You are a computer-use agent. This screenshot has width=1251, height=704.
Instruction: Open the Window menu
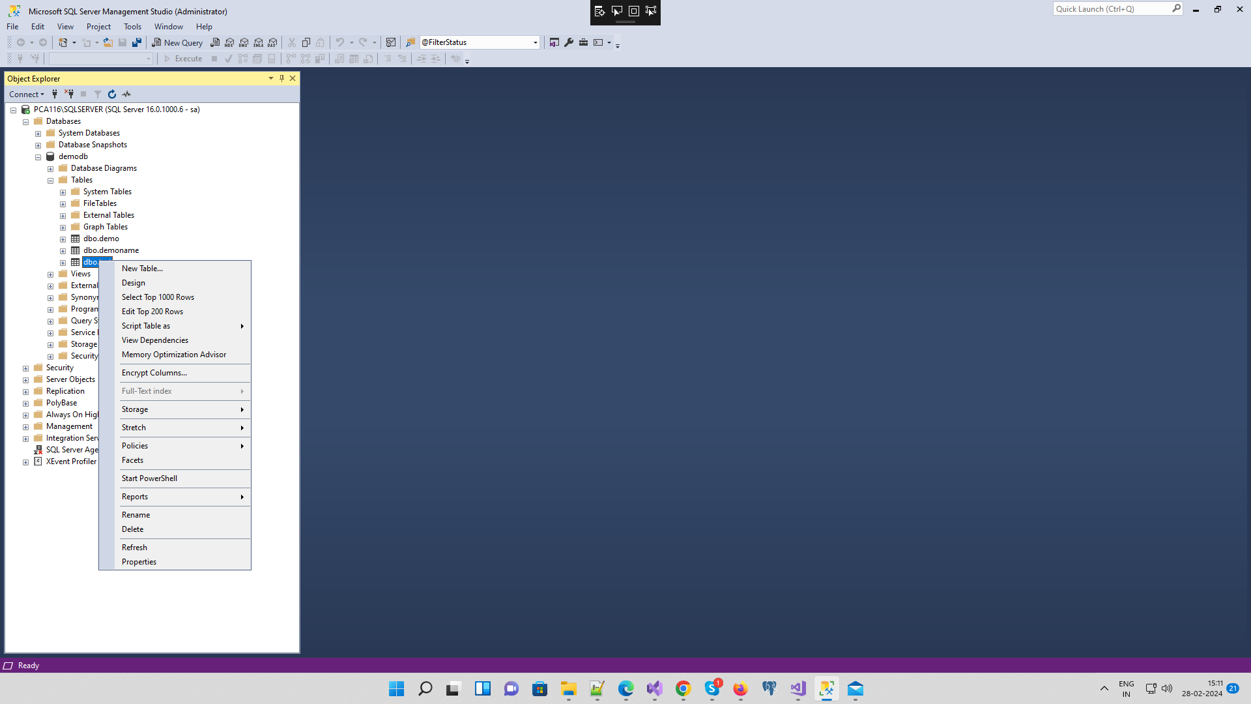pyautogui.click(x=168, y=27)
